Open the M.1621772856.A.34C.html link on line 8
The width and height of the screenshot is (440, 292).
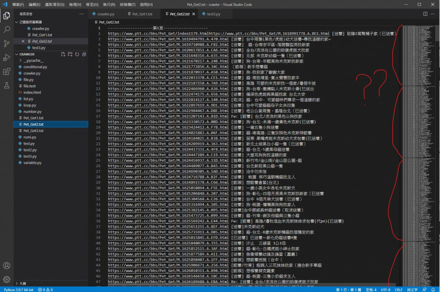click(168, 66)
